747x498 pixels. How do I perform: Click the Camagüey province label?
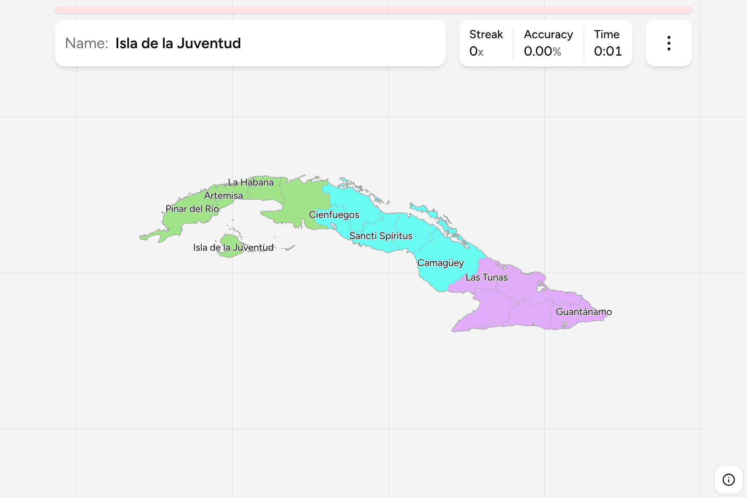pyautogui.click(x=441, y=263)
